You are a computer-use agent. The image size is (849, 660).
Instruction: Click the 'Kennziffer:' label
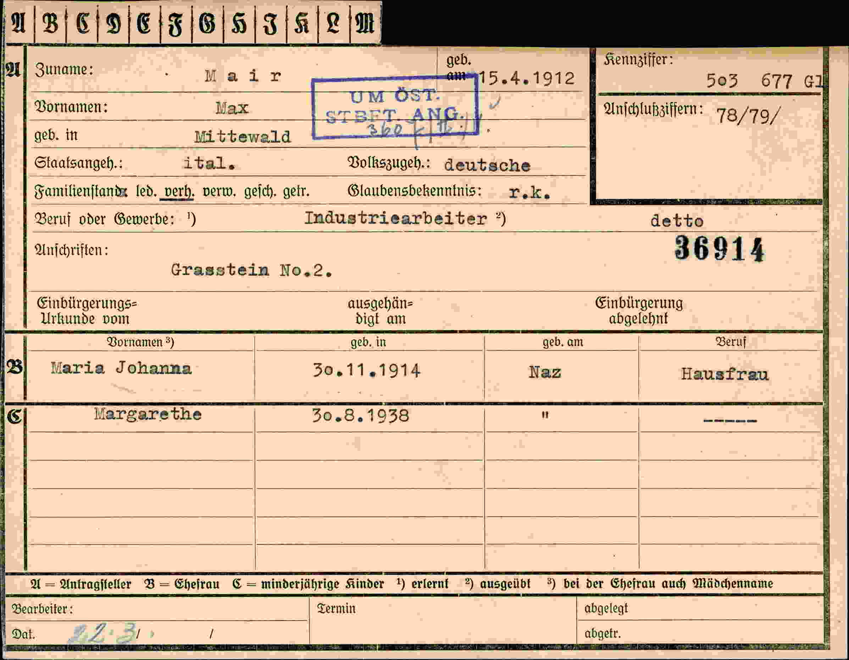(x=639, y=60)
